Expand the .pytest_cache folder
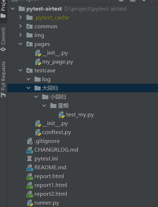The image size is (158, 207). click(x=20, y=17)
